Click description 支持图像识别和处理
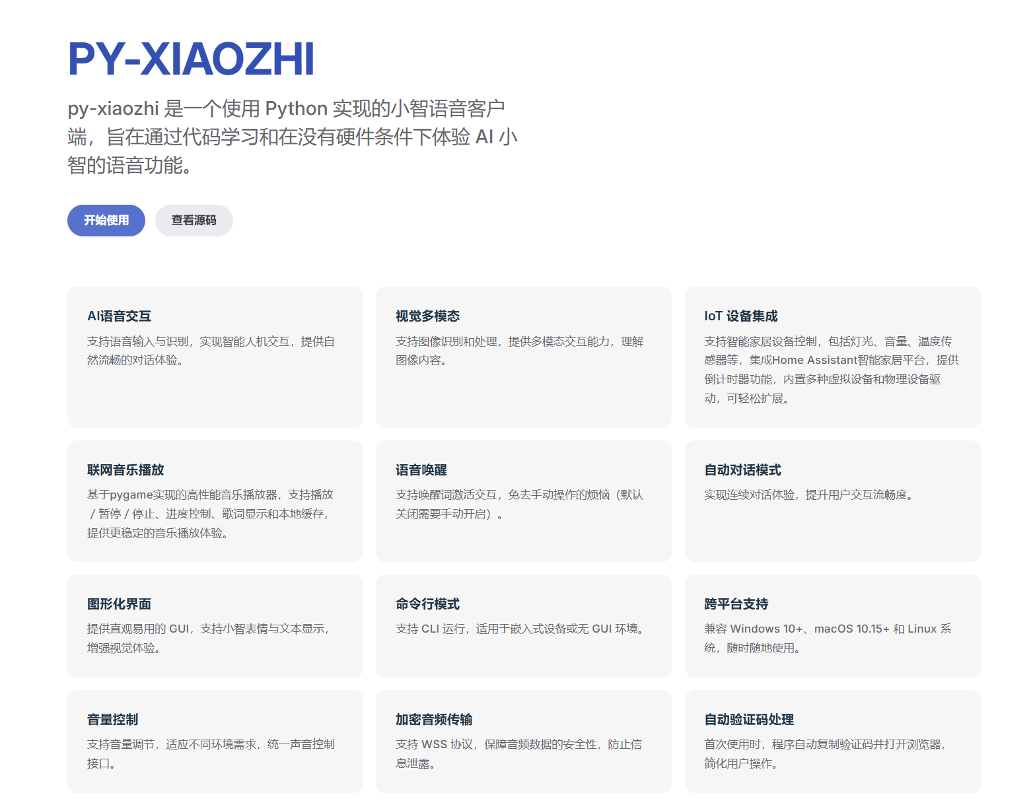The width and height of the screenshot is (1031, 799). point(520,351)
